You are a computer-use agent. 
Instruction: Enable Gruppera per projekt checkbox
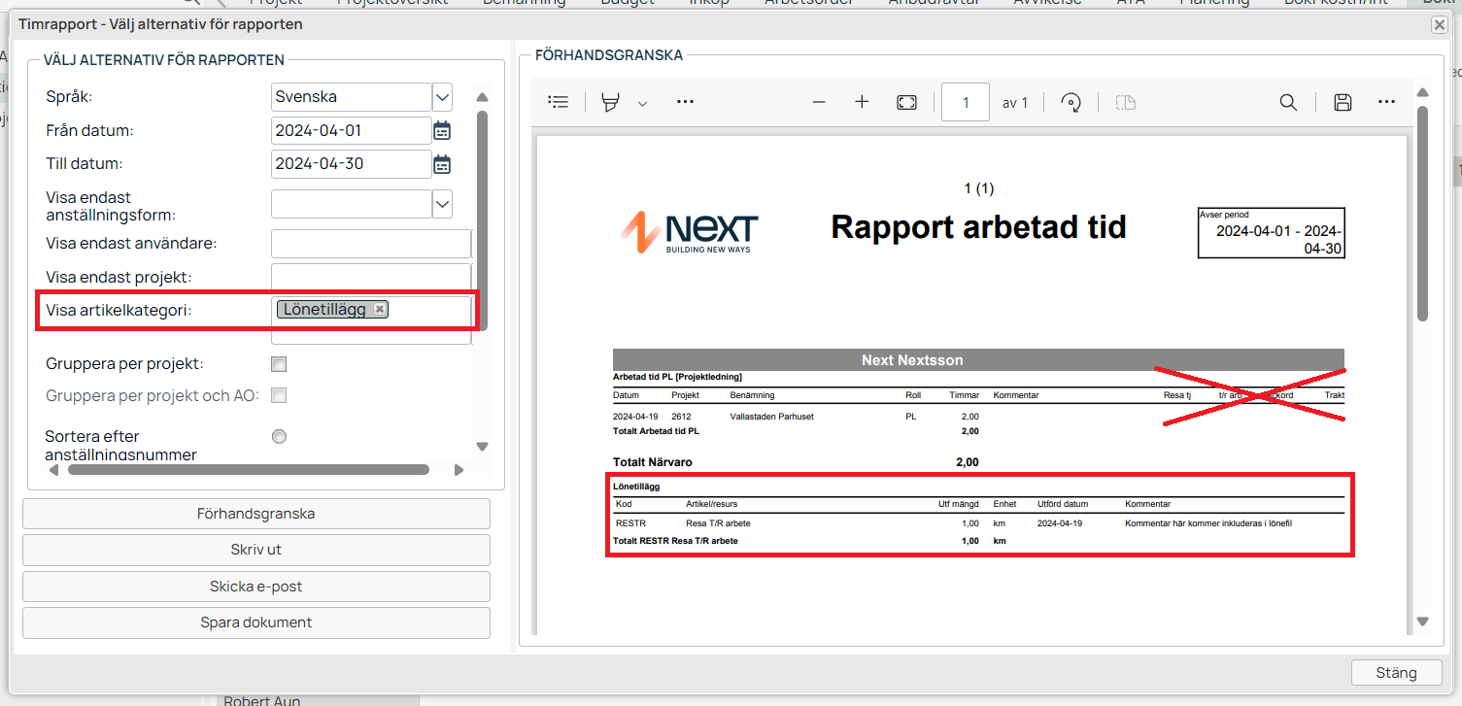[279, 364]
